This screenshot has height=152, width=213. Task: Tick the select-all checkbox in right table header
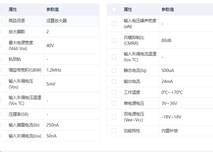pos(114,10)
